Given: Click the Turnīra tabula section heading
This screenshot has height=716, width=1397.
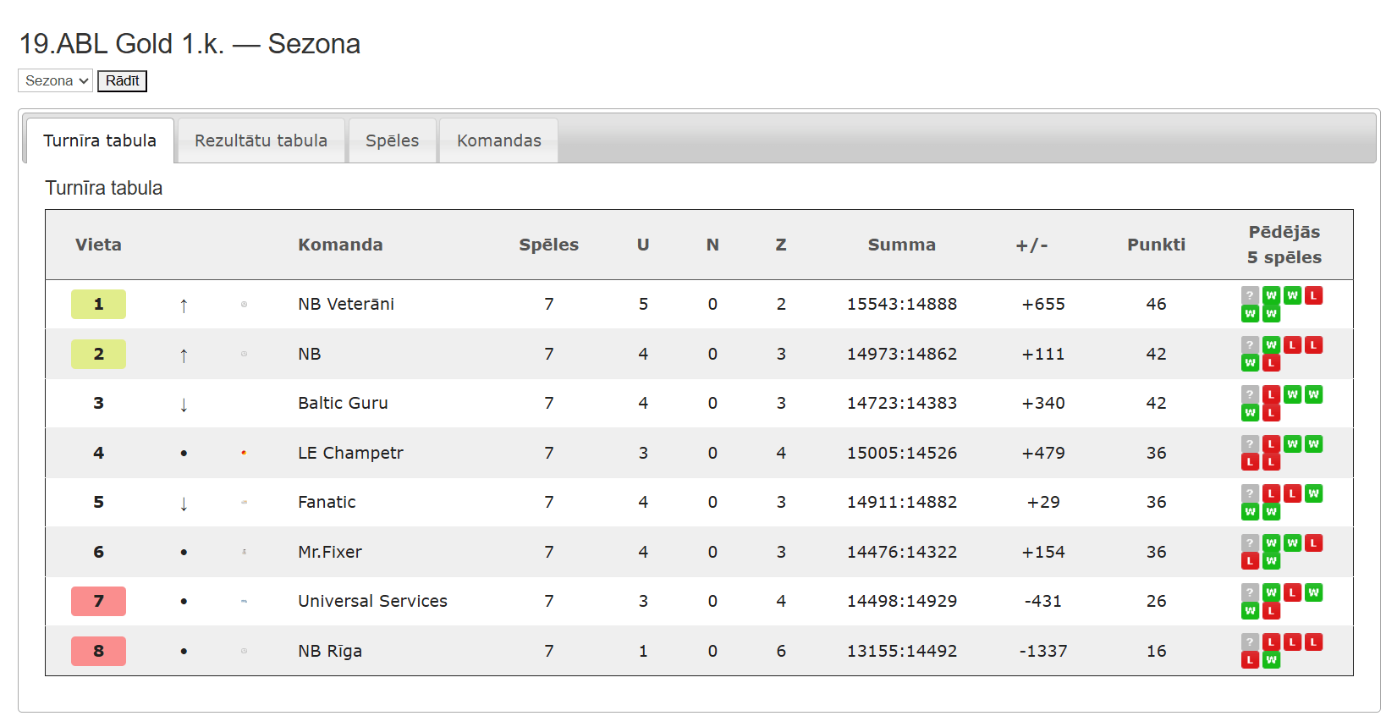Looking at the screenshot, I should (x=103, y=188).
